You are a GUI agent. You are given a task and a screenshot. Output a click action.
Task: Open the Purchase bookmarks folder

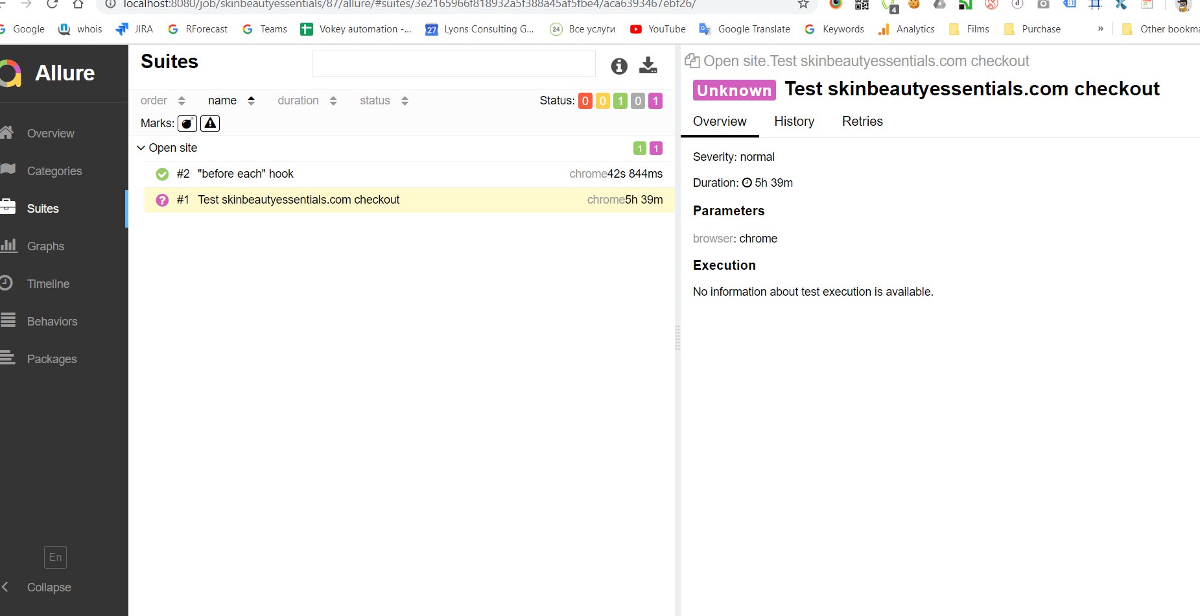1032,29
